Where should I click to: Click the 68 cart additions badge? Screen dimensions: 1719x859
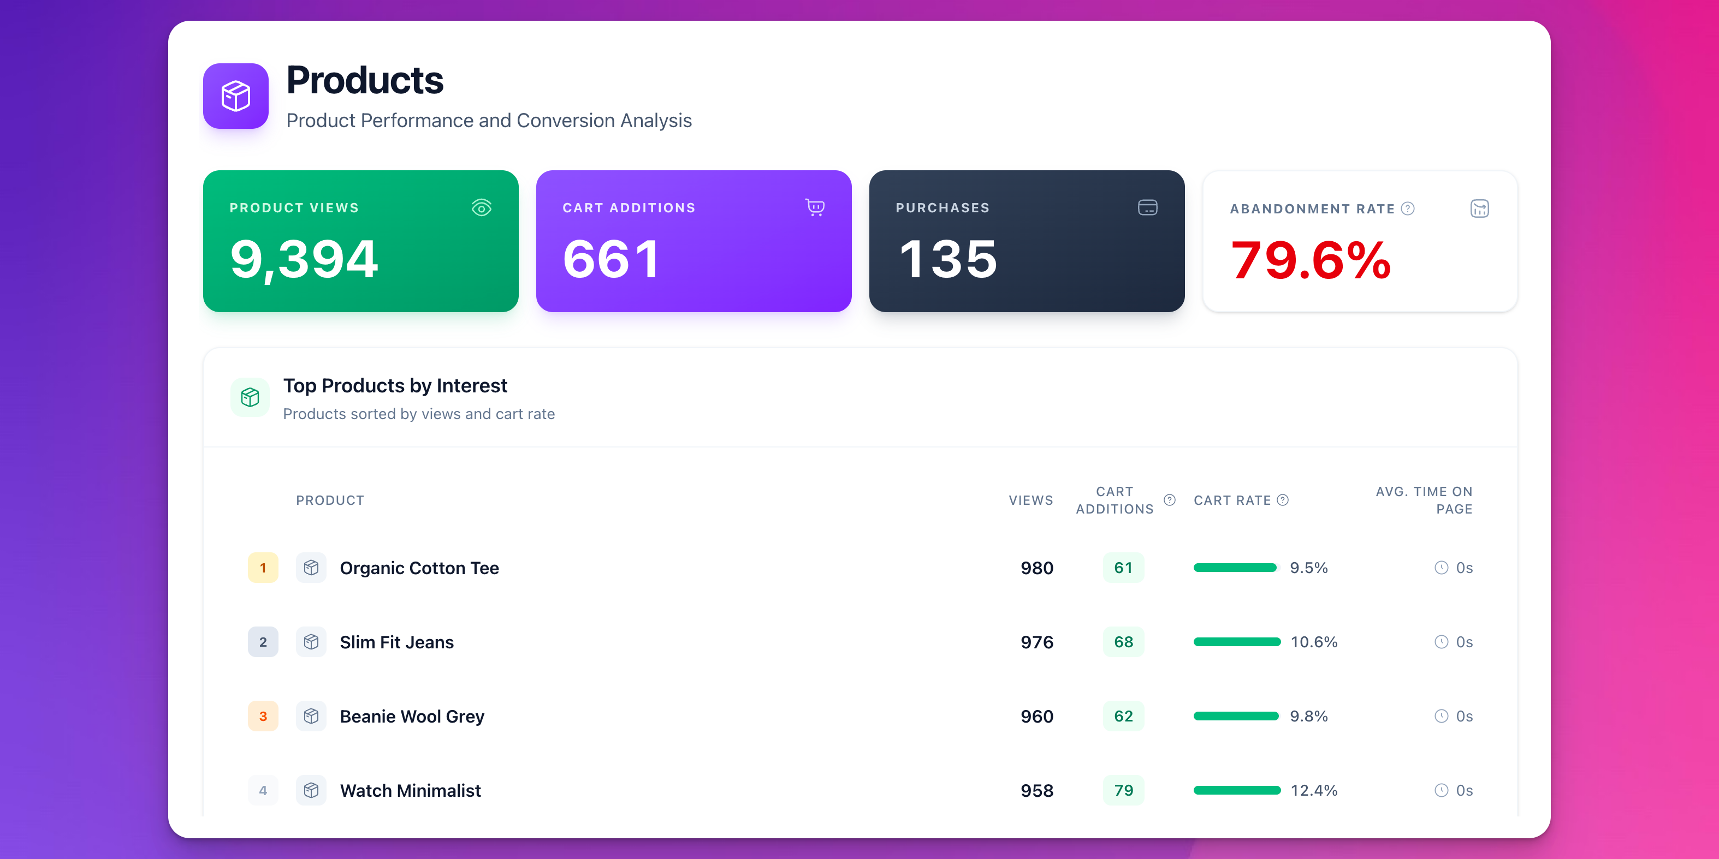click(1123, 642)
